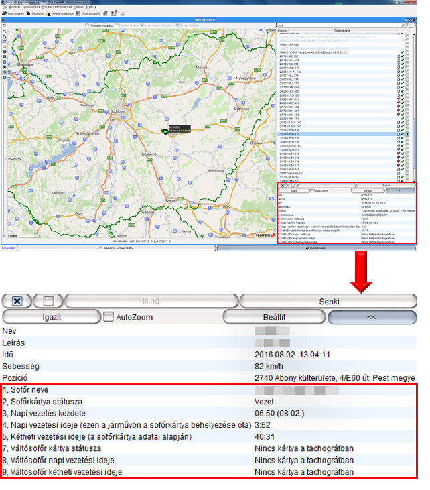Open the Senki selector button

[329, 301]
